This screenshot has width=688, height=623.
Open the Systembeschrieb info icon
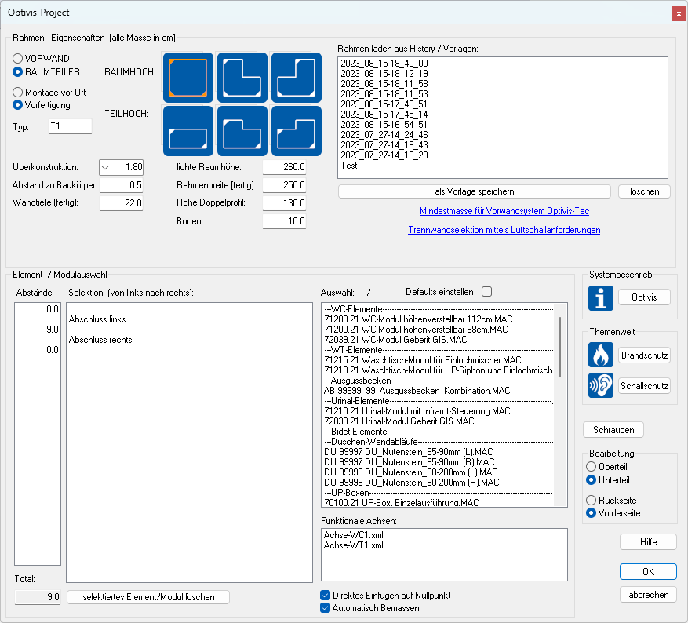click(x=601, y=298)
